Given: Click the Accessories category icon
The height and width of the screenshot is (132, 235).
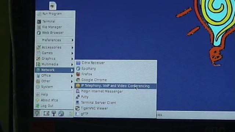Looking at the screenshot, I should click(39, 47).
